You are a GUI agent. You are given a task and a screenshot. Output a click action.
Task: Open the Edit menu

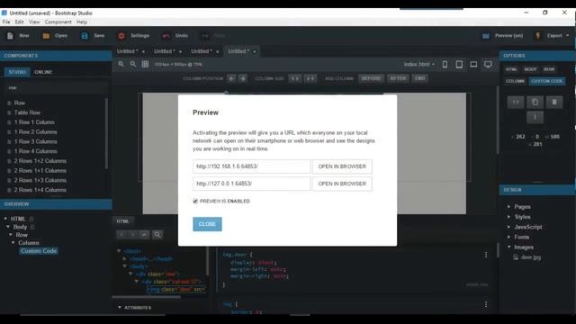19,22
